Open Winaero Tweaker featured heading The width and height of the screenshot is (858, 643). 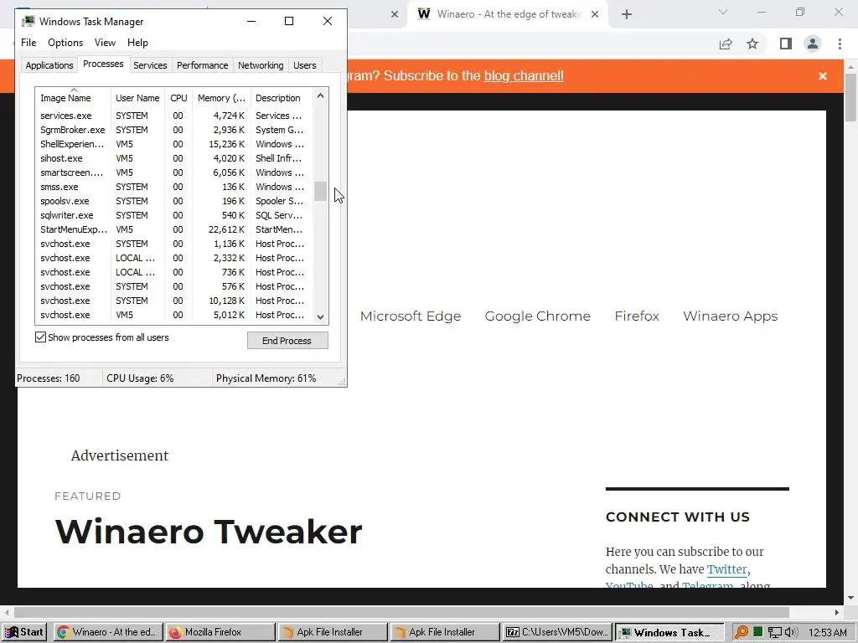click(209, 531)
